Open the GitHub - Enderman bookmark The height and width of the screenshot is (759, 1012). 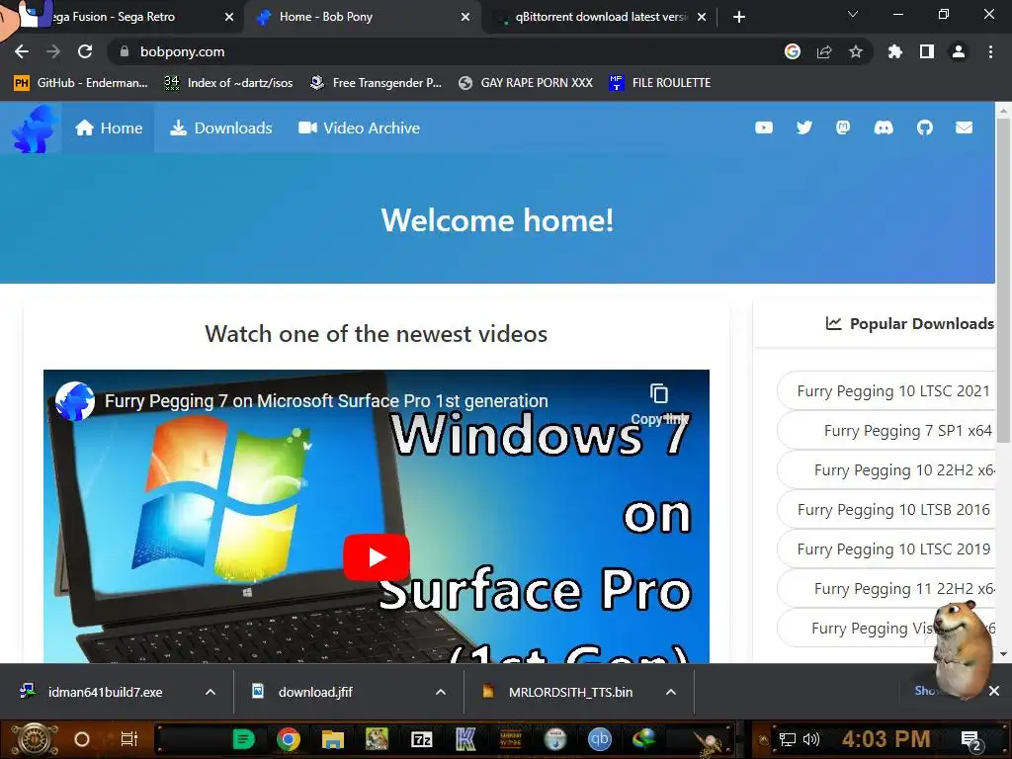[x=81, y=83]
